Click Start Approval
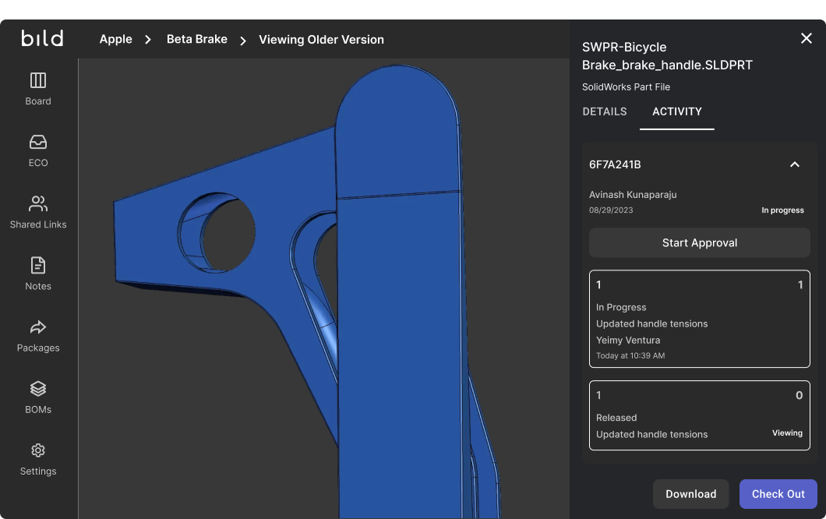Viewport: 826px width, 519px height. [x=699, y=242]
